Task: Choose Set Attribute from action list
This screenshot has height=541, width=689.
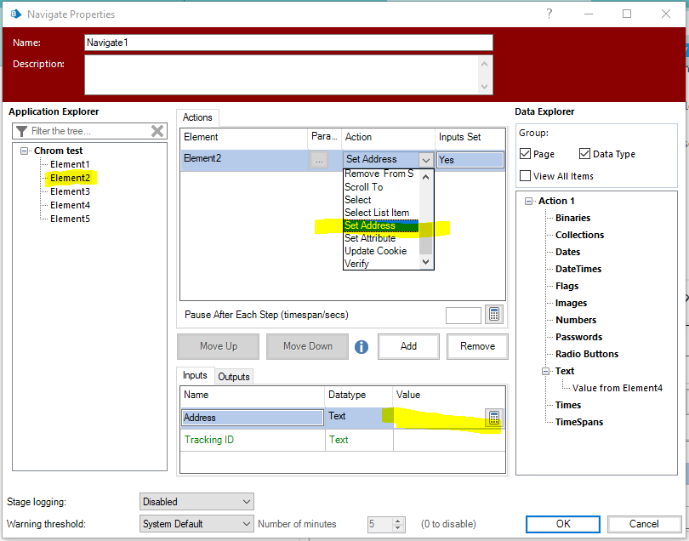Action: [370, 238]
